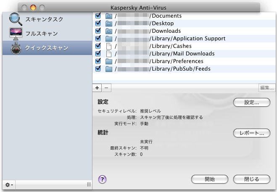Click the Downloads folder icon
The height and width of the screenshot is (192, 277).
point(109,31)
